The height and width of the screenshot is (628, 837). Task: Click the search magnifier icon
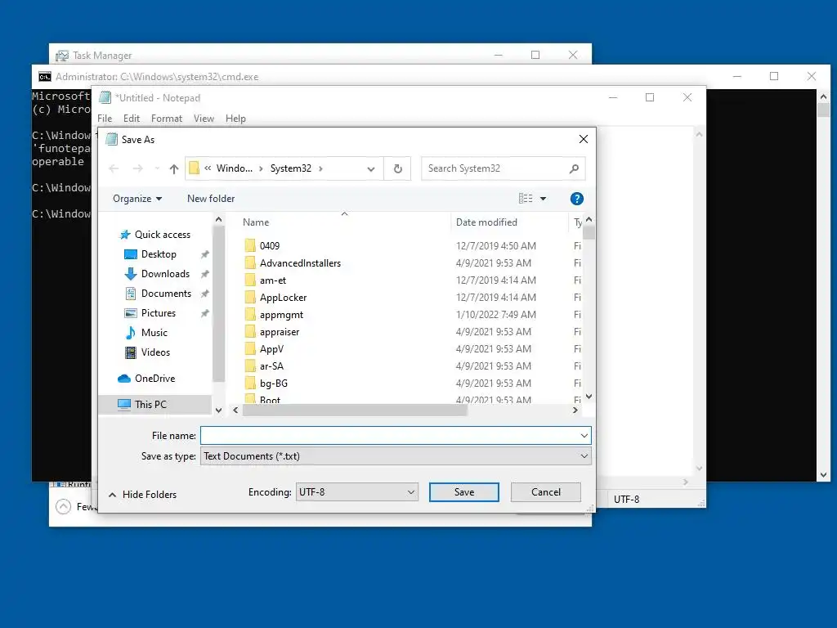(x=574, y=168)
